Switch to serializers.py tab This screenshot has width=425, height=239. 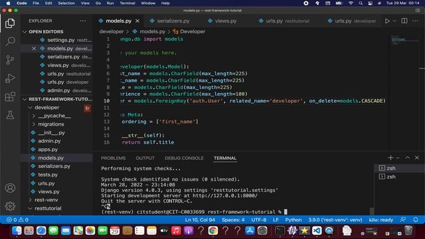click(x=173, y=21)
